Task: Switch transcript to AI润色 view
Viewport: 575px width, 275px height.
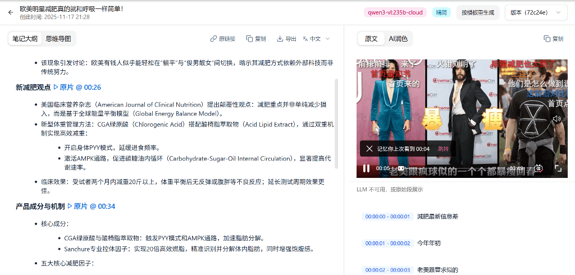Action: 399,39
